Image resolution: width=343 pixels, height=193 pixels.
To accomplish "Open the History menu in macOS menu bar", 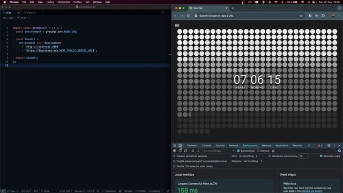I will [50, 2].
